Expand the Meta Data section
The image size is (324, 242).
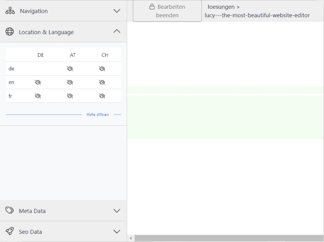point(117,211)
